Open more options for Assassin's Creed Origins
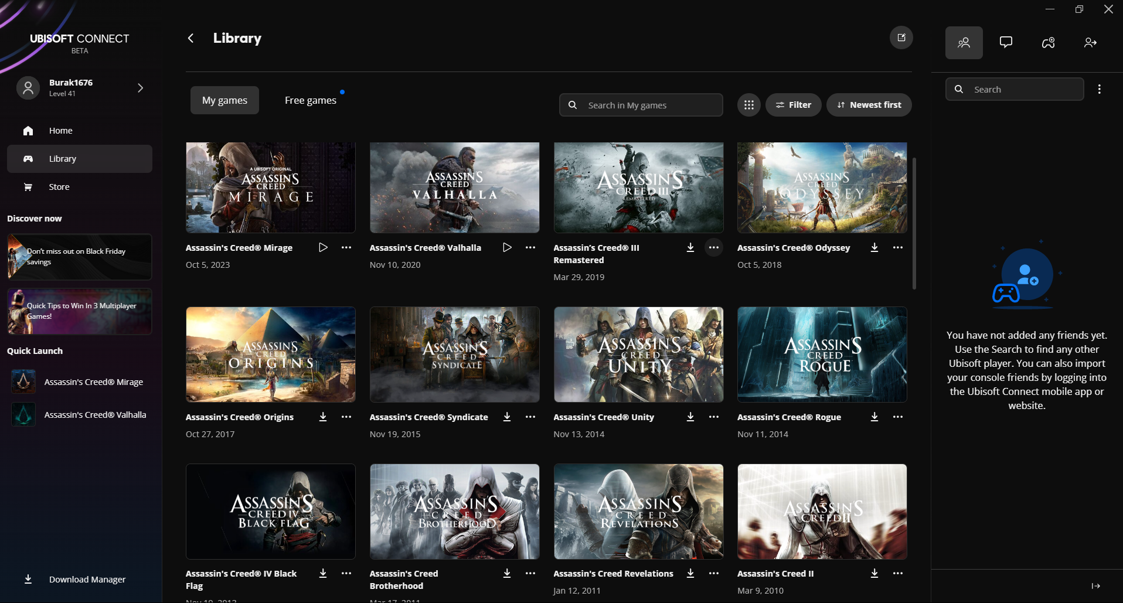 (x=346, y=417)
